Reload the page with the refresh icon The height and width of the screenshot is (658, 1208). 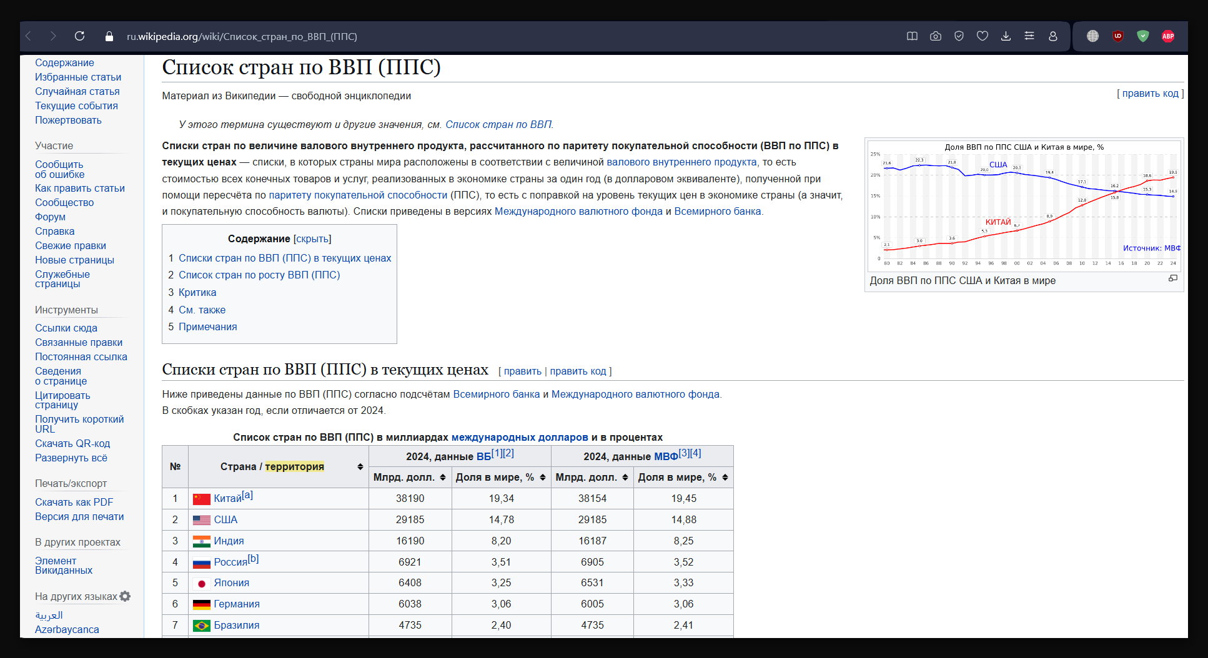tap(79, 36)
